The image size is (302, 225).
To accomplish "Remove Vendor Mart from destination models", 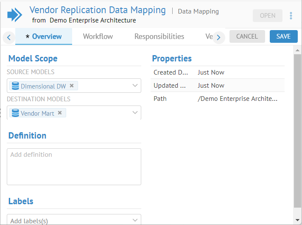I will point(60,113).
